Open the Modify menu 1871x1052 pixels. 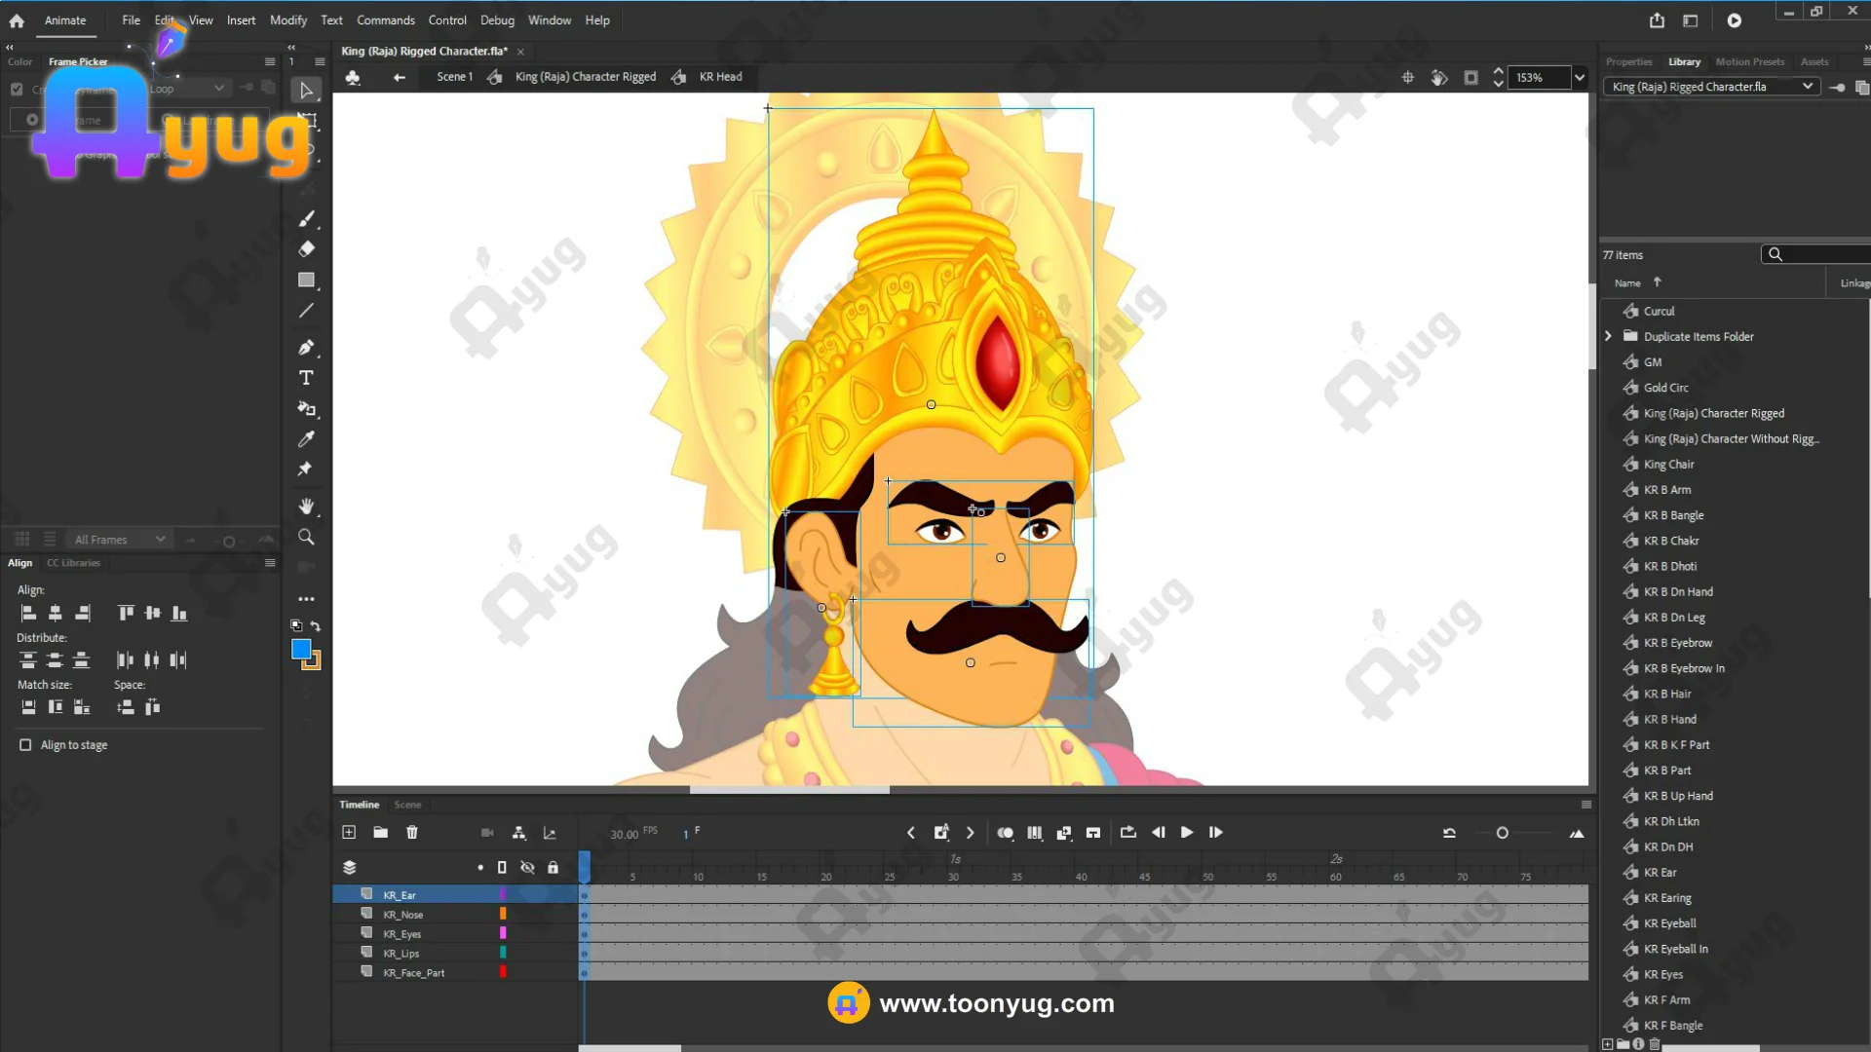(287, 20)
